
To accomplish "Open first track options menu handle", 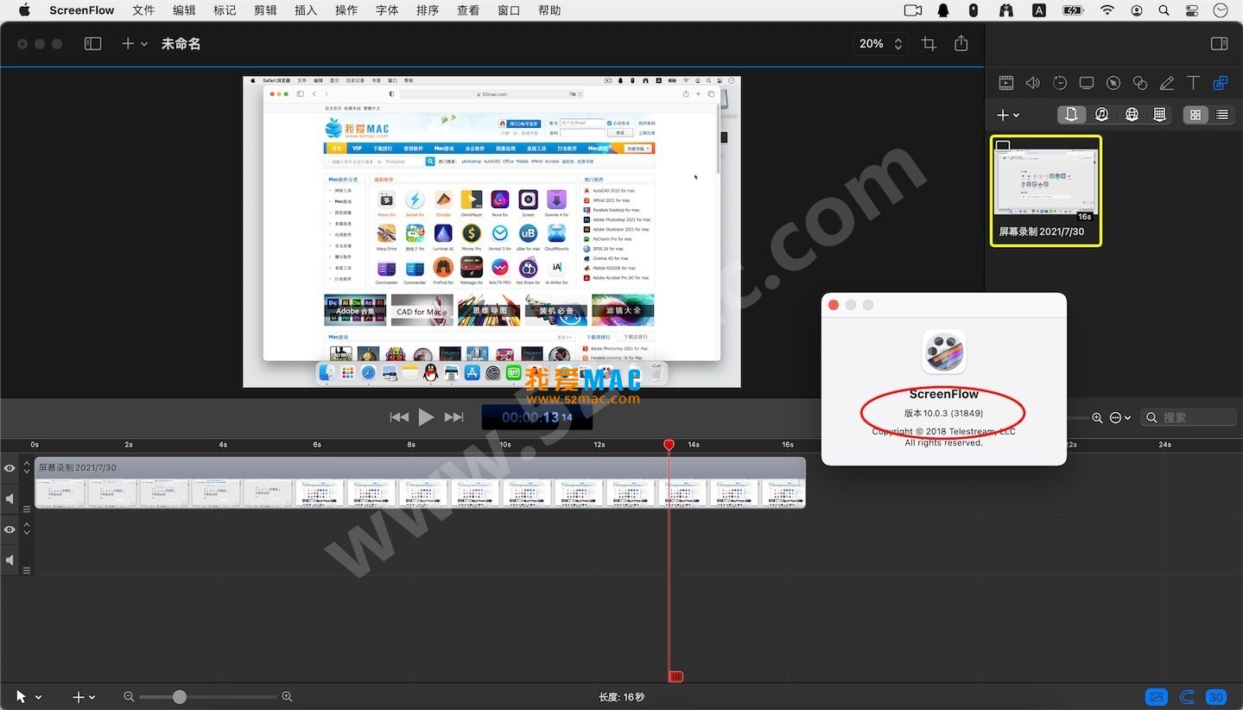I will coord(27,509).
